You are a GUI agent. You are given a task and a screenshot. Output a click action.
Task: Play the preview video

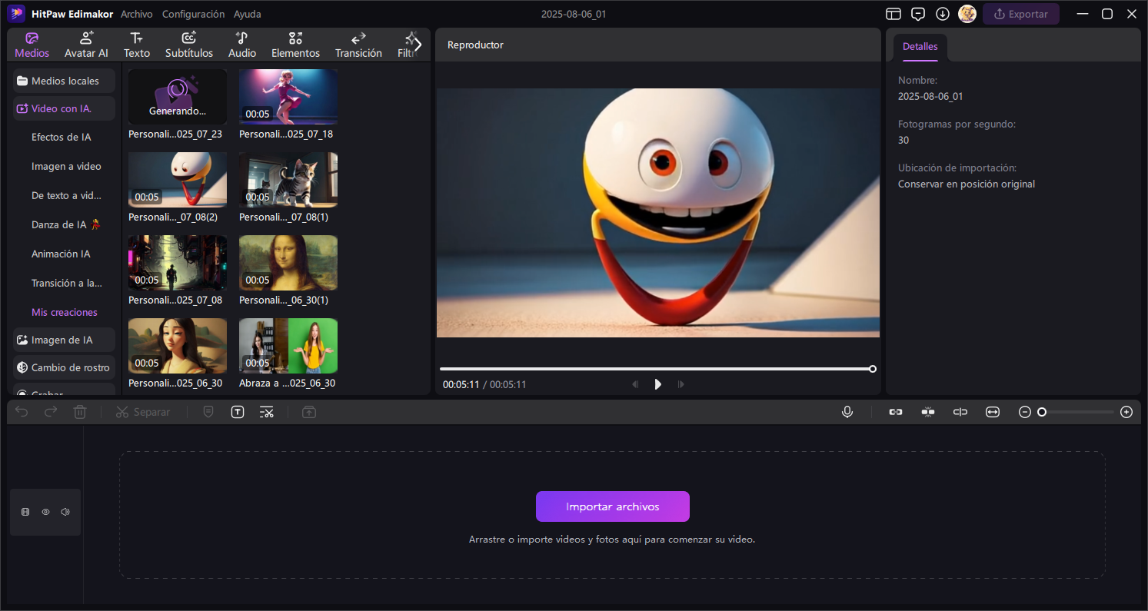[657, 384]
